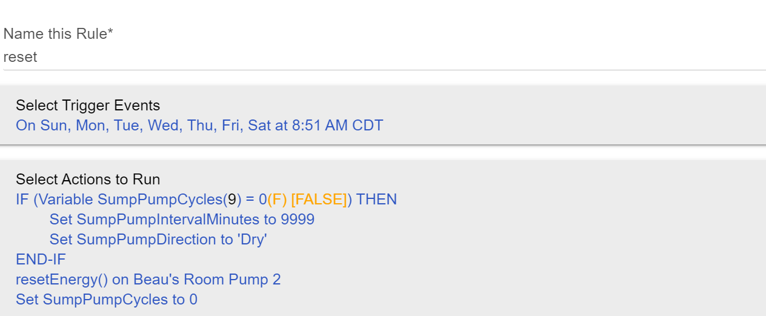Click the END-IF action line
The image size is (766, 316).
pos(41,260)
